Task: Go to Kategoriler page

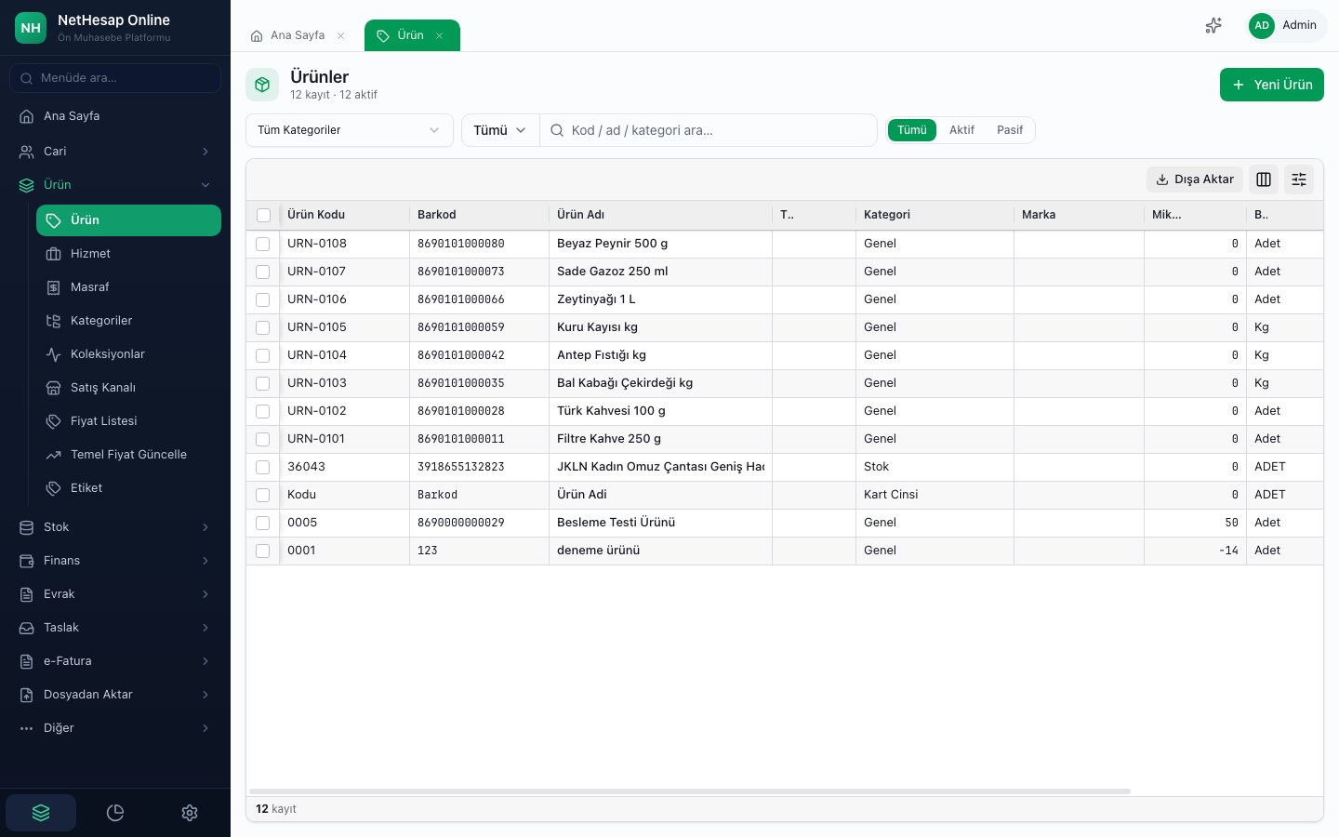Action: coord(128,321)
